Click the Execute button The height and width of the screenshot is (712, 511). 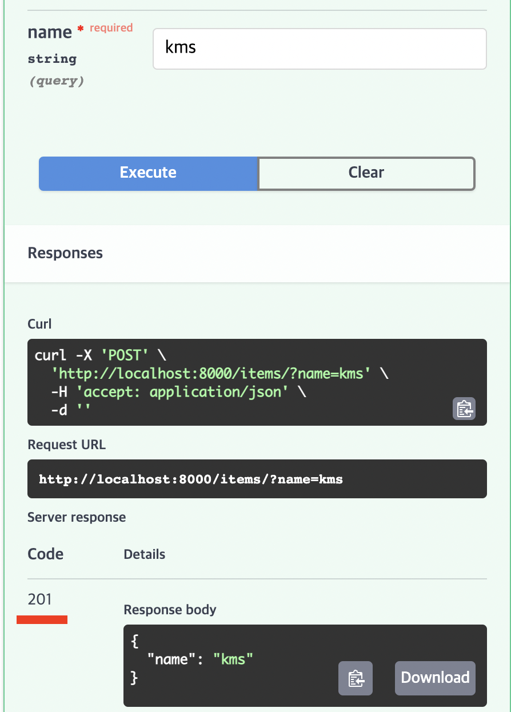click(x=148, y=173)
